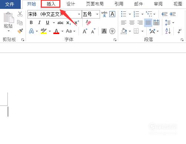Apply bullet list
186x144 pixels.
[124, 14]
